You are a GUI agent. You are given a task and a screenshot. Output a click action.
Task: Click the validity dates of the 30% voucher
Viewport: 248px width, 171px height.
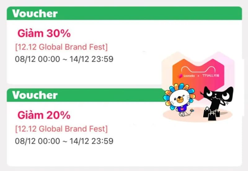coord(64,59)
